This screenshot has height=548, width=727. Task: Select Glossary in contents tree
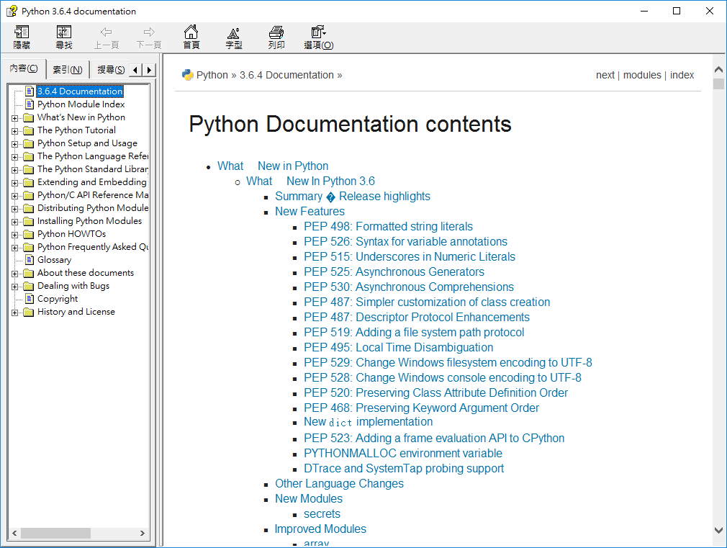coord(54,259)
